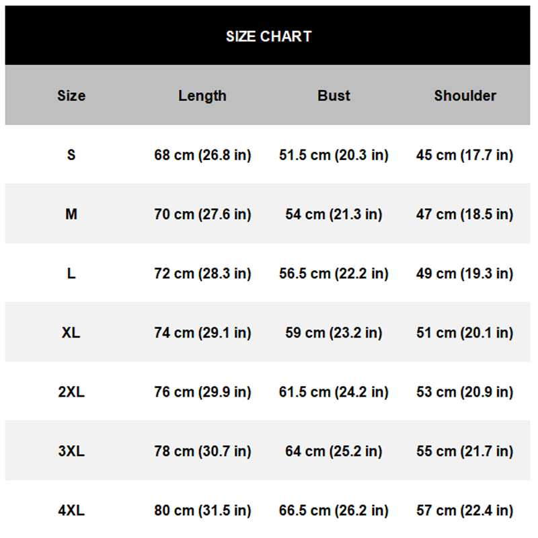Select the 74 cm (29.1 in) length cell
This screenshot has width=538, height=538.
point(202,332)
